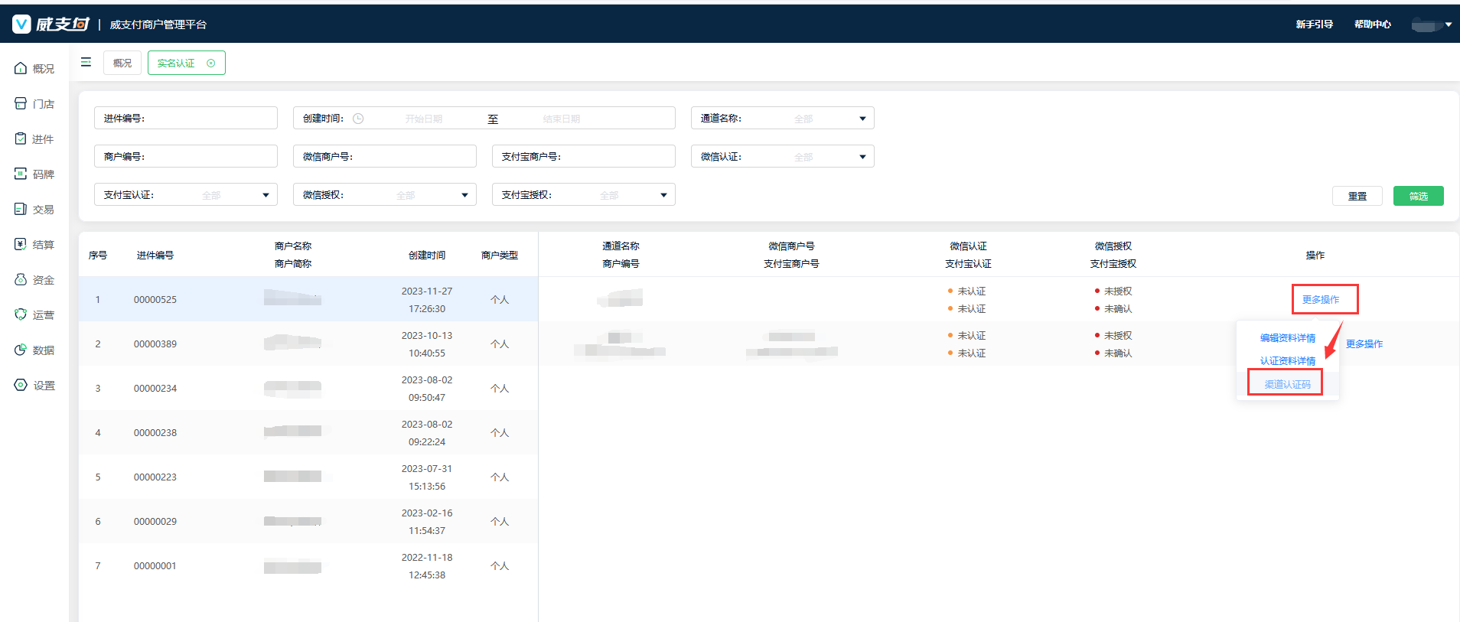Open the user account dropdown arrow
This screenshot has width=1460, height=622.
[1448, 24]
